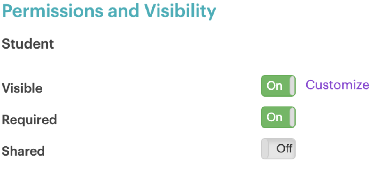386x175 pixels.
Task: Click the word "Visibility" in the title
Action: click(185, 11)
